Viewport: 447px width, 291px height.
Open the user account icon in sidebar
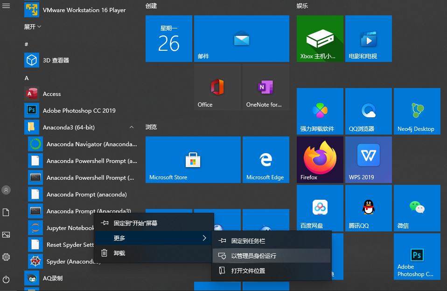(6, 190)
